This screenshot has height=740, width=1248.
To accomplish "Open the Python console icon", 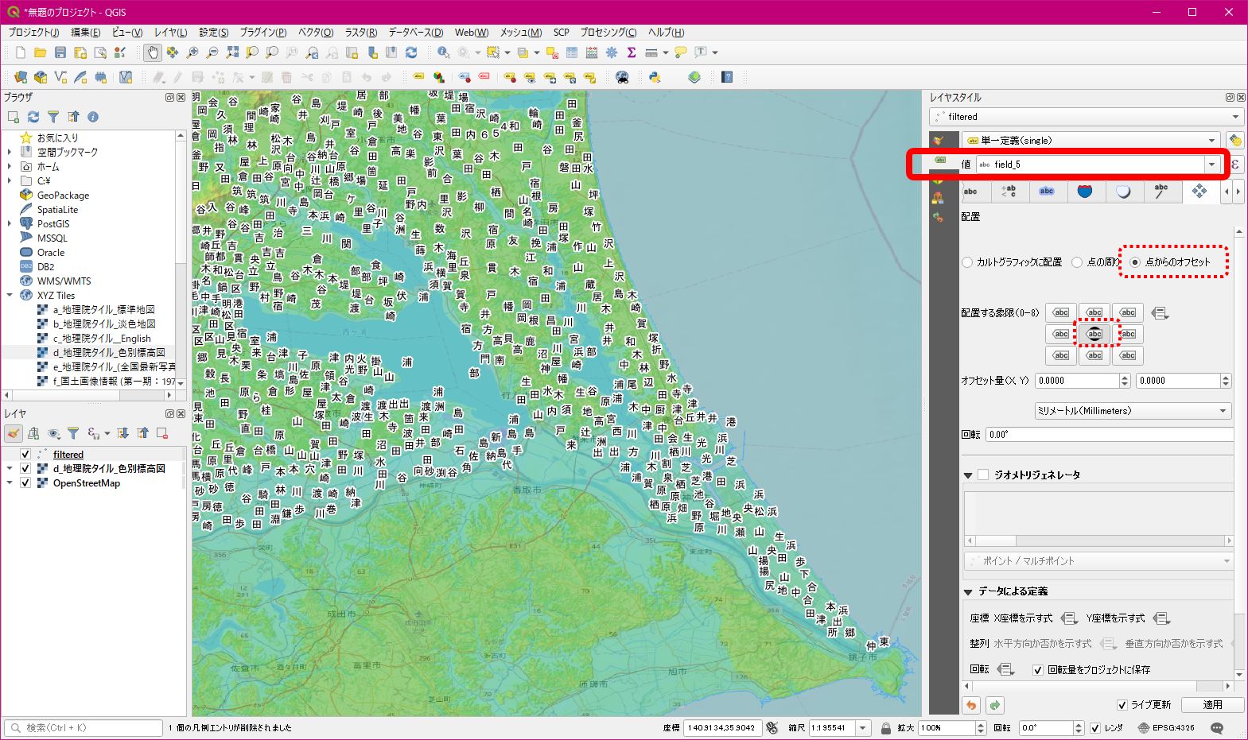I will coord(655,77).
